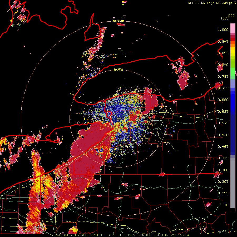Pick the light pink legend color band
This screenshot has width=237, height=237.
click(x=233, y=28)
